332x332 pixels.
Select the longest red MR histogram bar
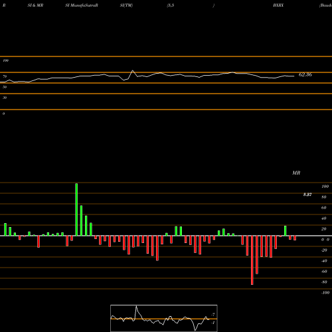tap(252, 260)
